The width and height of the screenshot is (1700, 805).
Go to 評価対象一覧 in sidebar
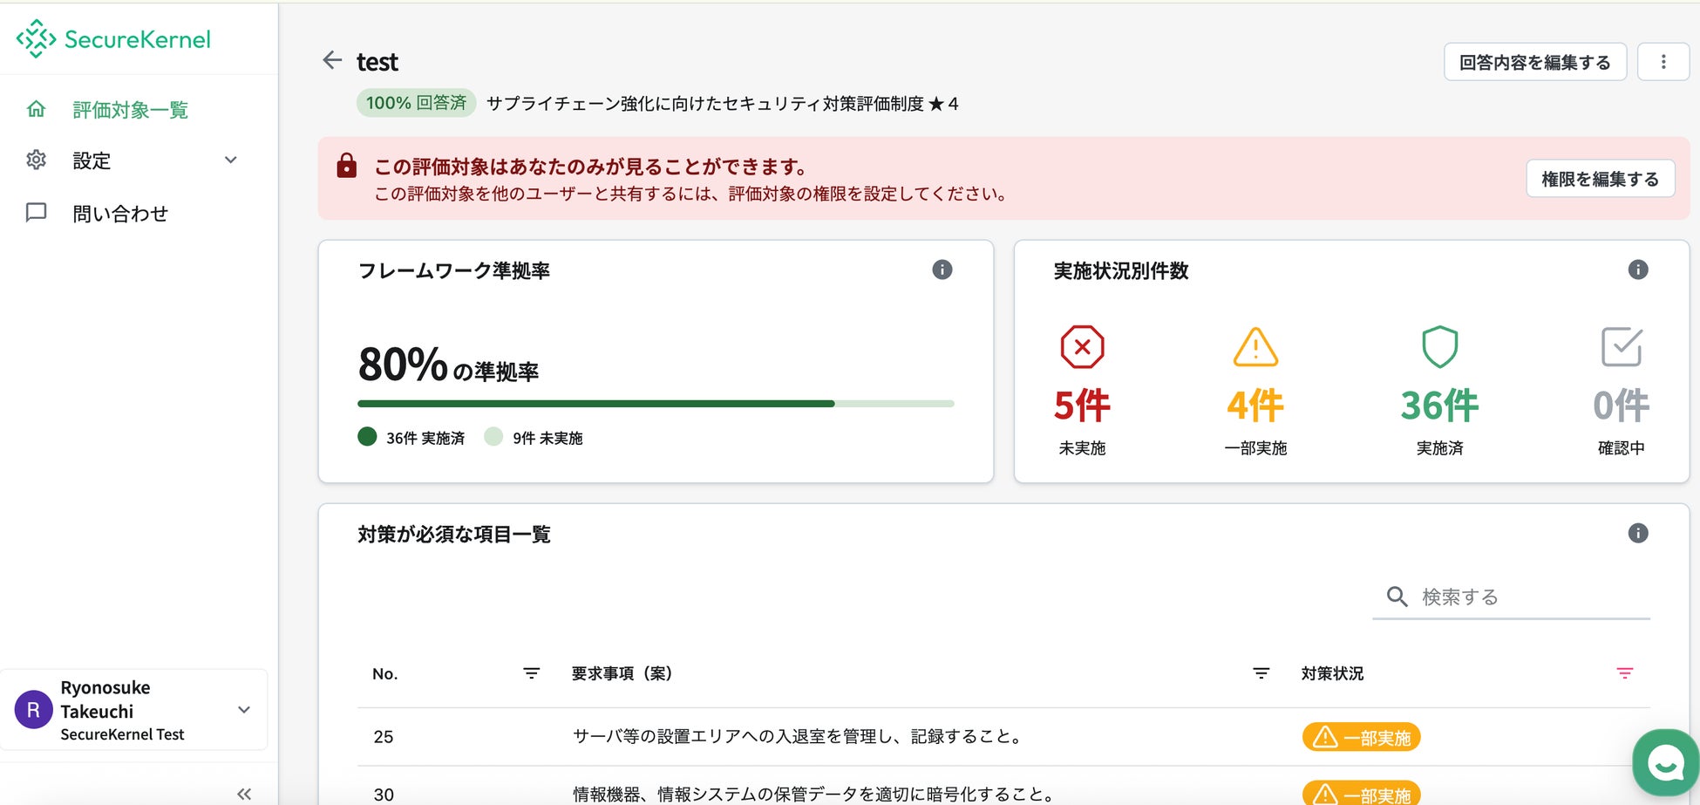(x=130, y=110)
